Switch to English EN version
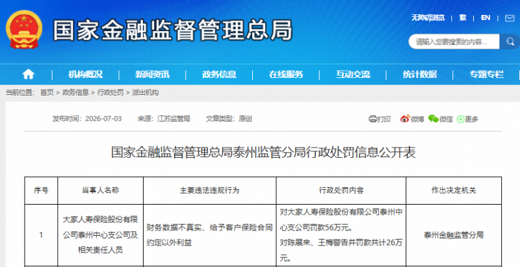520x267 pixels. click(x=486, y=18)
